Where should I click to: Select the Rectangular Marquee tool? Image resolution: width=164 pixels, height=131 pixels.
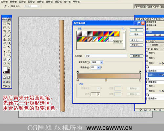pyautogui.click(x=4, y=24)
